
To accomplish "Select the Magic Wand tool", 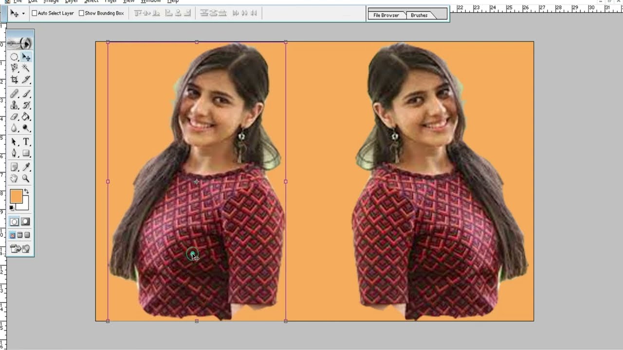I will 26,68.
